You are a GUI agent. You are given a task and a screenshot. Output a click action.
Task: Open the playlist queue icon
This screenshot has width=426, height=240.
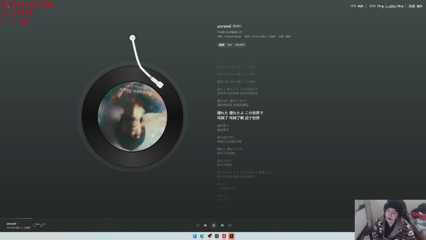(x=230, y=225)
